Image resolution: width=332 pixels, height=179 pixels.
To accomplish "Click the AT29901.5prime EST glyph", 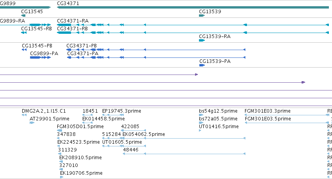I will pyautogui.click(x=32, y=123).
